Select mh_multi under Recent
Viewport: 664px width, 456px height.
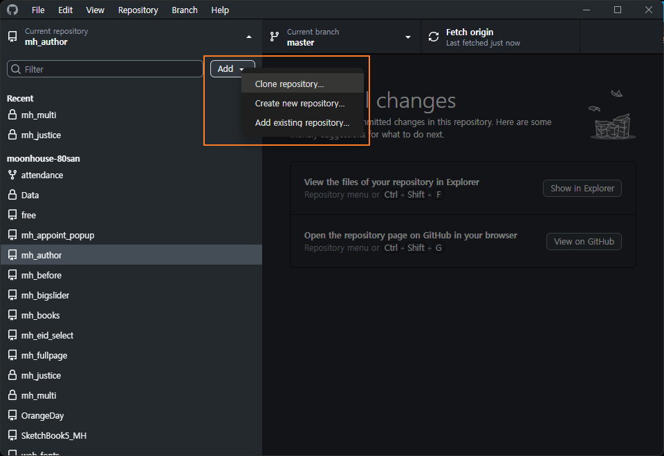pos(131,115)
